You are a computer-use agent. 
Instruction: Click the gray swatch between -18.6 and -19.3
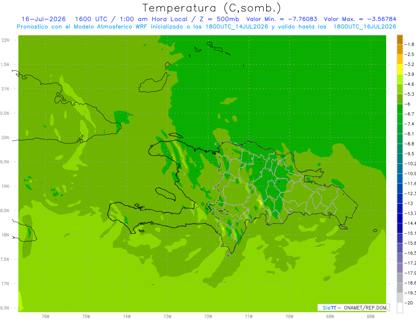400,288
